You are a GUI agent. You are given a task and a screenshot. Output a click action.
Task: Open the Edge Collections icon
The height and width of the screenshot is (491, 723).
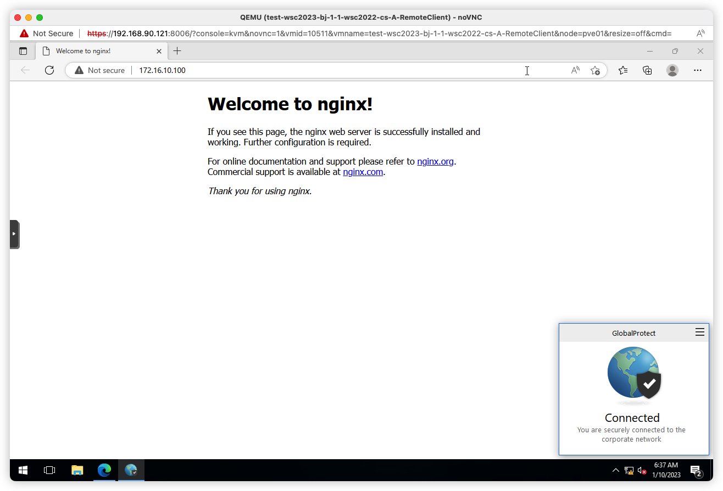pyautogui.click(x=647, y=70)
